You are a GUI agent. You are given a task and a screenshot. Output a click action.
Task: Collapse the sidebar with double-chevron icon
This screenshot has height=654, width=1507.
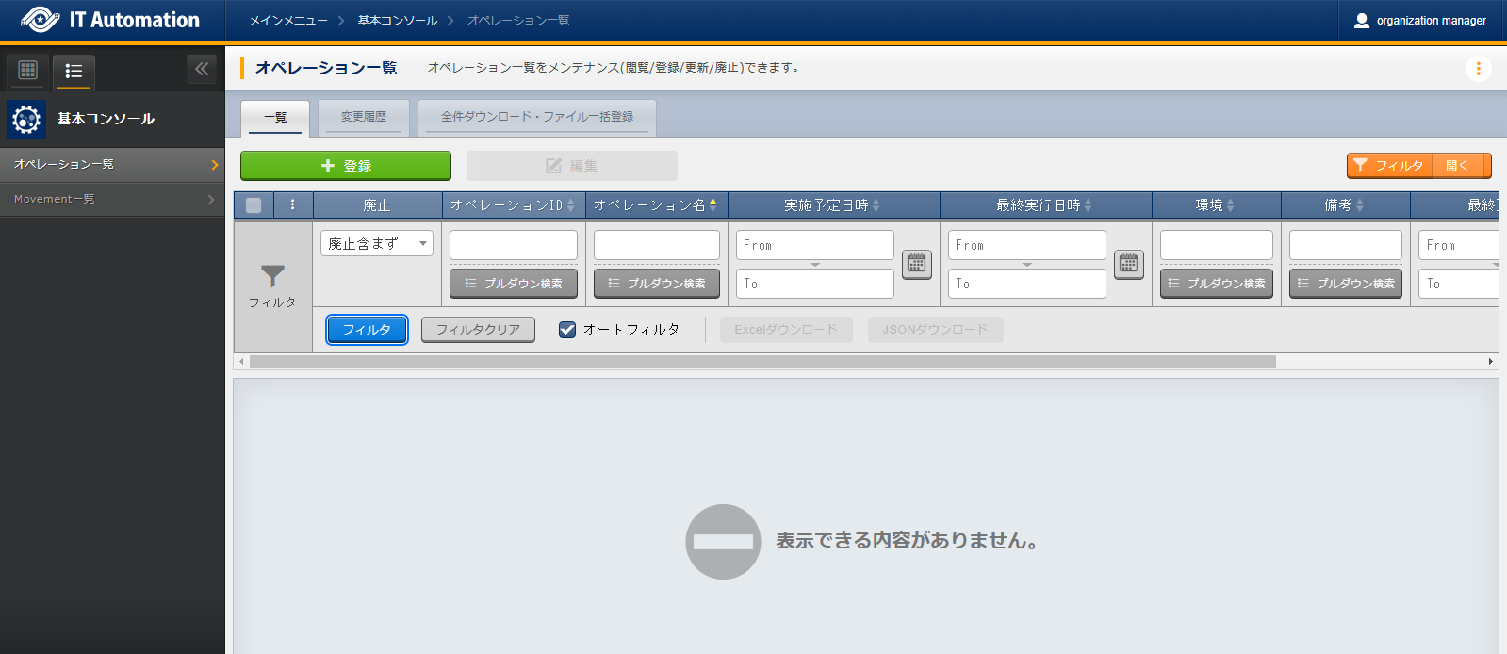pos(202,69)
